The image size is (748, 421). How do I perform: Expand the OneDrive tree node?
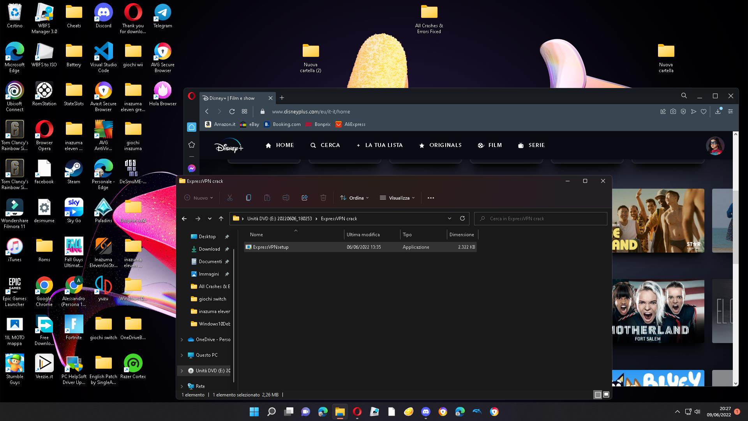[x=182, y=340]
